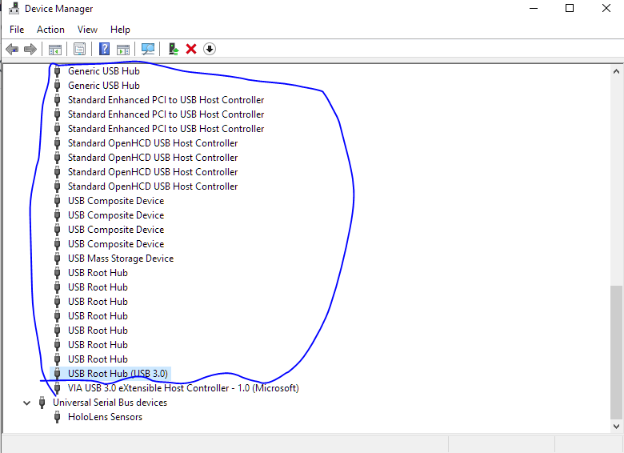The width and height of the screenshot is (624, 453).
Task: Click the vertical scrollbar down arrow
Action: [616, 426]
